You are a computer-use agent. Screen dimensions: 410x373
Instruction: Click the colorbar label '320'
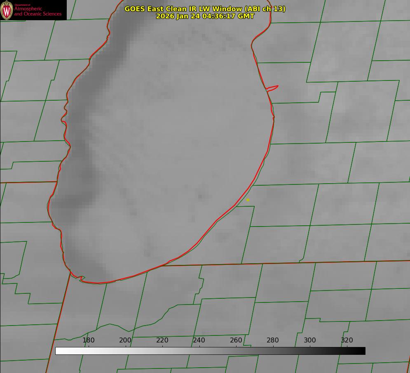(347, 340)
